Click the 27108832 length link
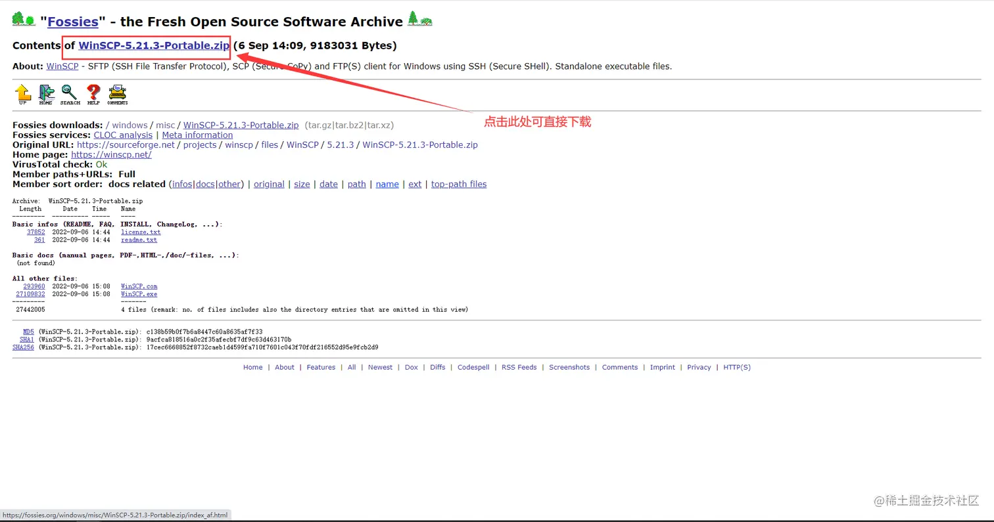Viewport: 994px width, 522px height. click(x=30, y=294)
